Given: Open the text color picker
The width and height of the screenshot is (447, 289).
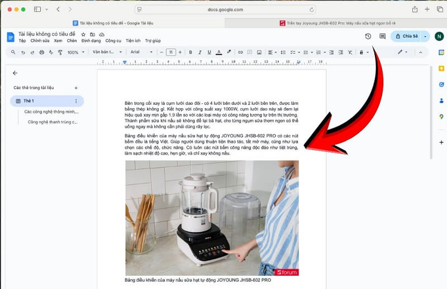Looking at the screenshot, I should pos(218,52).
